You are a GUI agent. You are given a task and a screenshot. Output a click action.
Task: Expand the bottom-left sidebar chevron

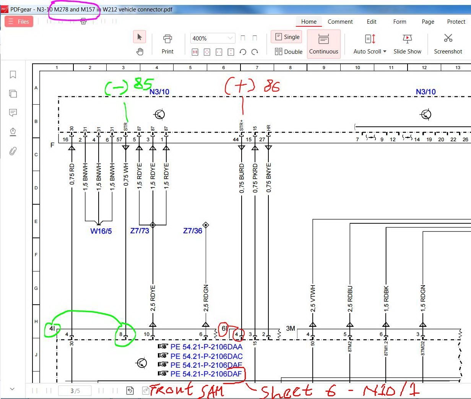coord(12,389)
